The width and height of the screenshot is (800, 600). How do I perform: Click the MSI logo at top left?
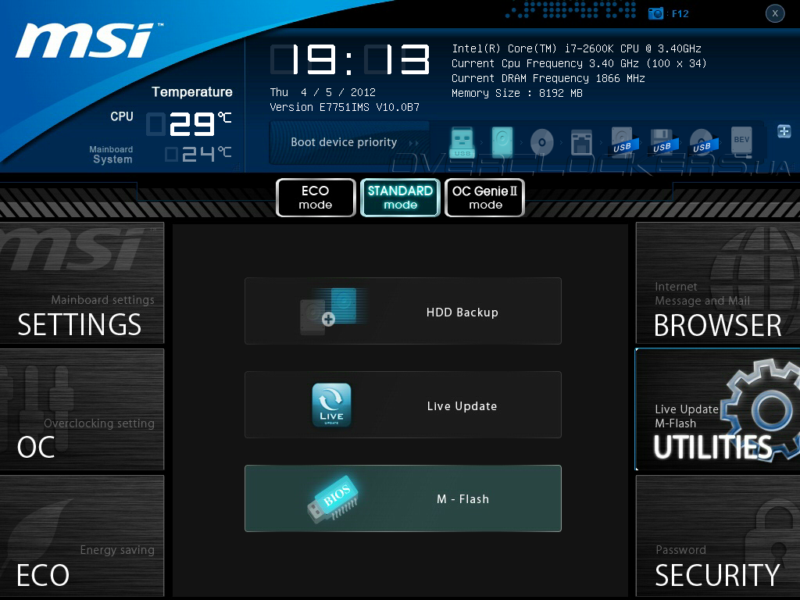pyautogui.click(x=90, y=40)
